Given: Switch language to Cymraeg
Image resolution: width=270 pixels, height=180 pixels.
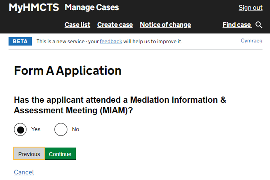Looking at the screenshot, I should tap(251, 41).
